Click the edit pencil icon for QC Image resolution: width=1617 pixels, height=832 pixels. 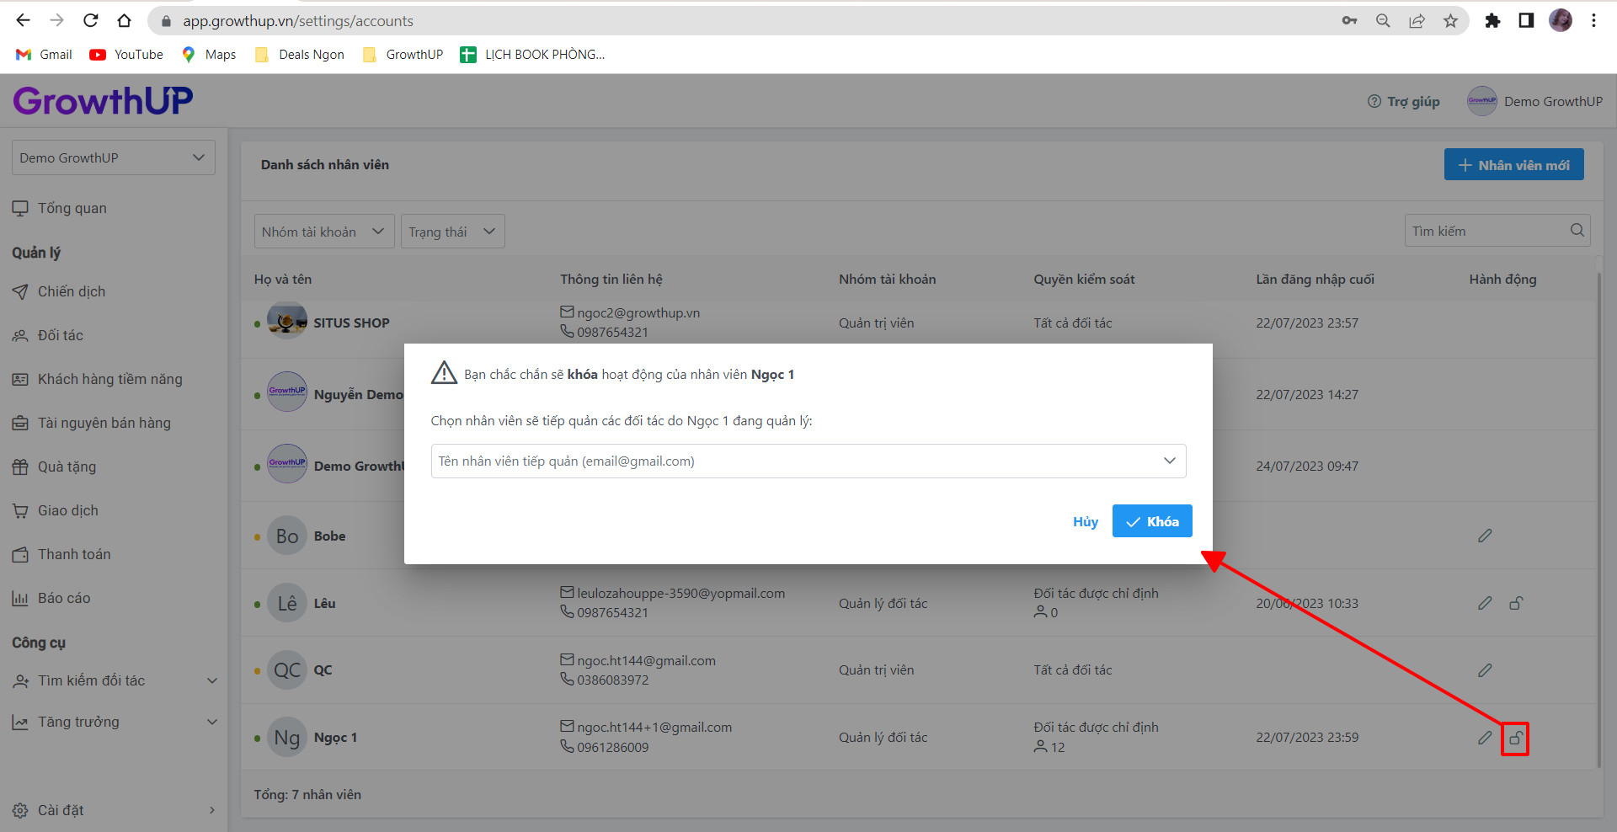[x=1485, y=670]
